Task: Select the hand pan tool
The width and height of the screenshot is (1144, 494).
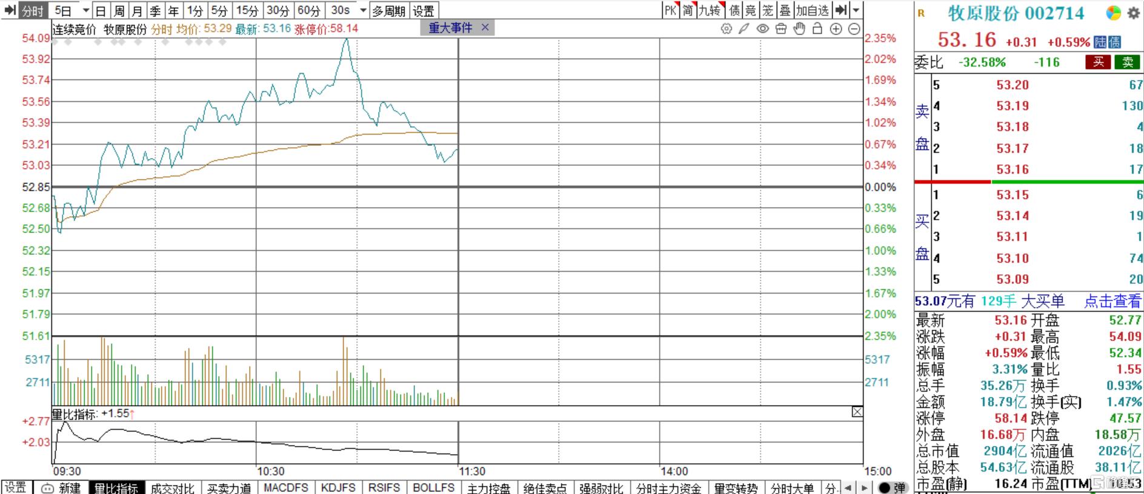Action: pos(799,28)
